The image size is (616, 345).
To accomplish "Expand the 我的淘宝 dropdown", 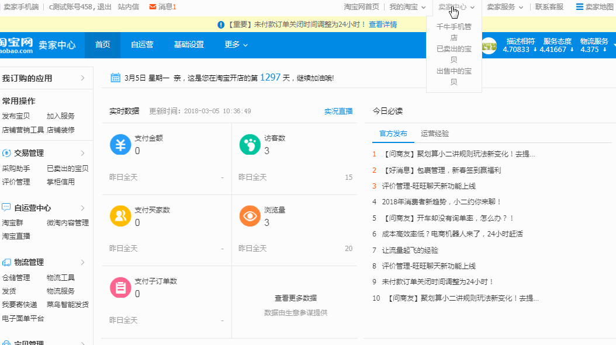I will [407, 7].
